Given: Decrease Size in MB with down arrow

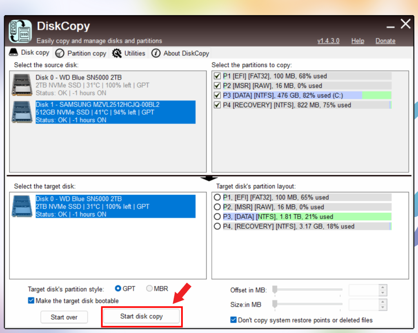Looking at the screenshot, I should [382, 307].
